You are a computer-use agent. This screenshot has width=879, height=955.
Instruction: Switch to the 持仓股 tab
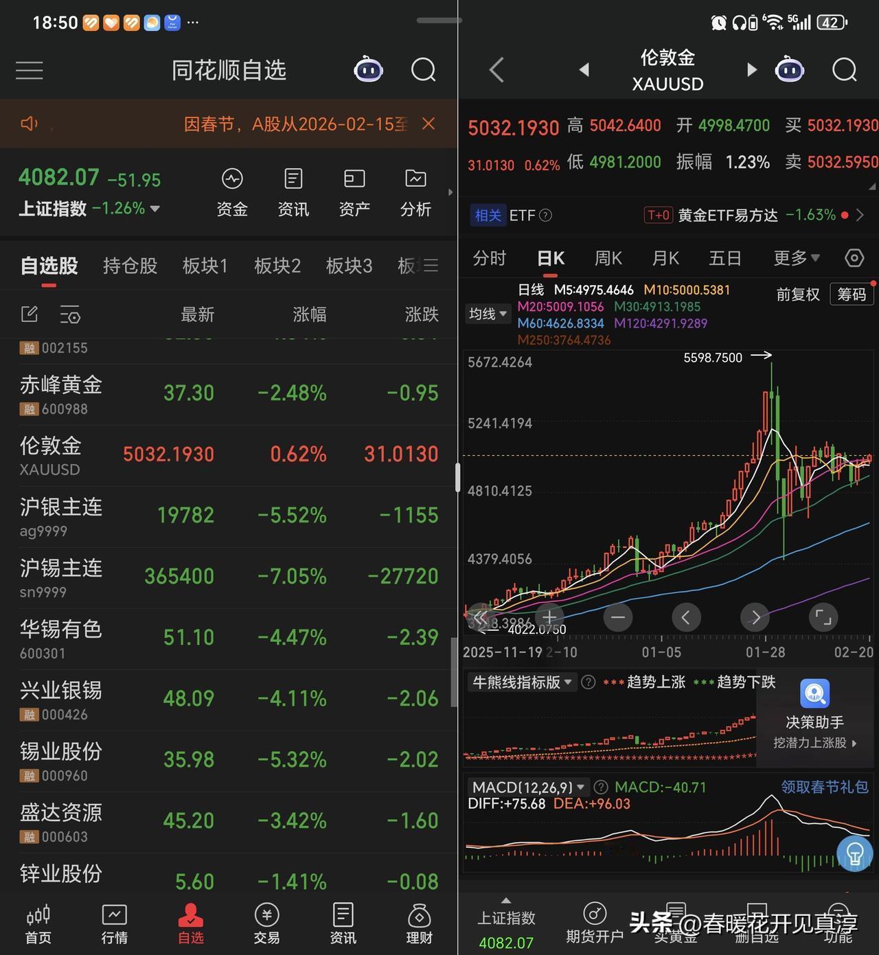130,266
